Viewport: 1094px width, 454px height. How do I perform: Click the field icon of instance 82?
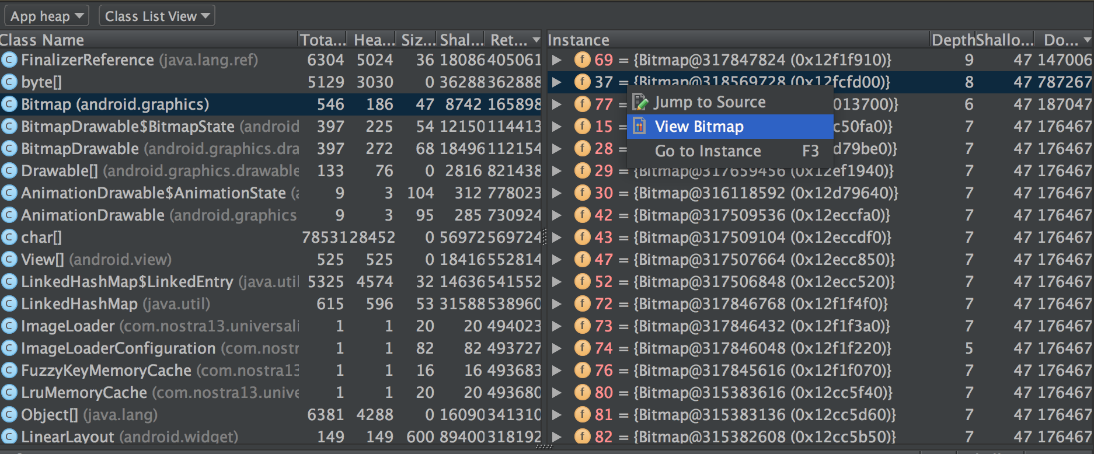pyautogui.click(x=582, y=436)
